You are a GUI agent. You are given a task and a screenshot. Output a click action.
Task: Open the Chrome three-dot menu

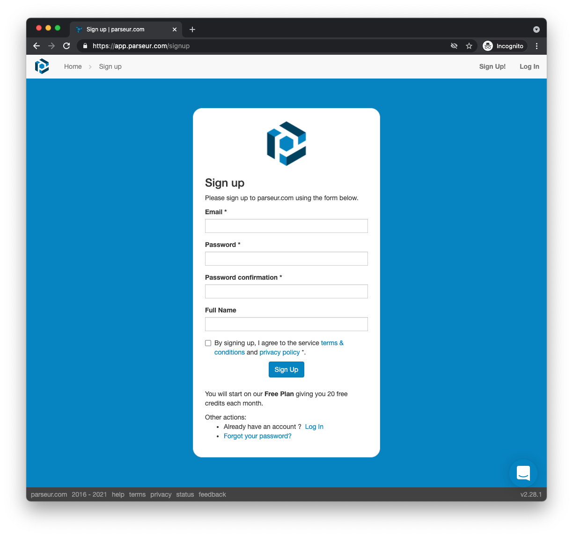(537, 46)
